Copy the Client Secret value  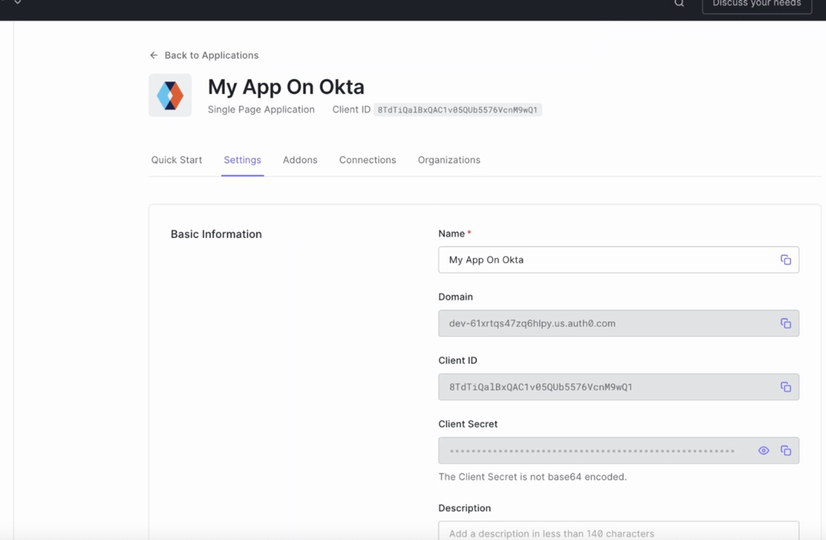785,451
